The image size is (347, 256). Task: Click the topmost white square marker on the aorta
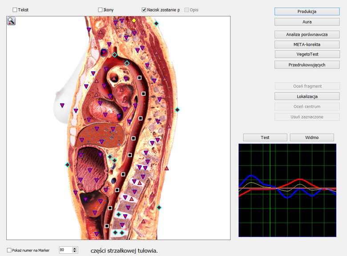(139, 78)
